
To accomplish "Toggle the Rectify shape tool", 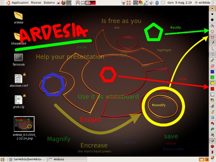I will pos(212,31).
